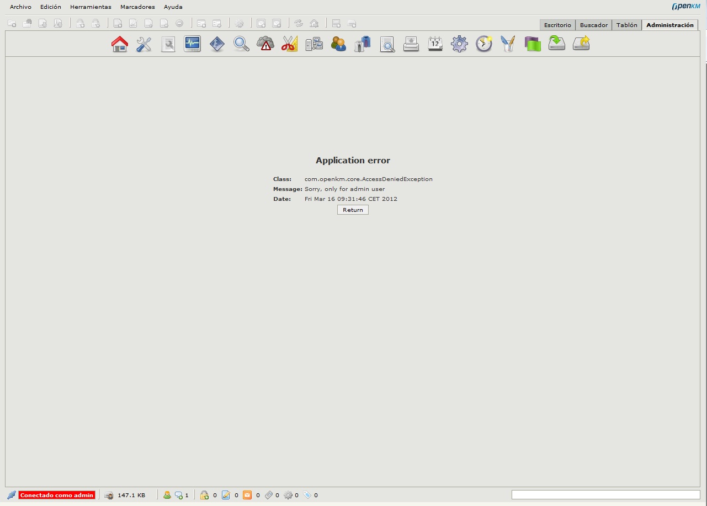
Task: Open the Edición menu
Action: coord(51,7)
